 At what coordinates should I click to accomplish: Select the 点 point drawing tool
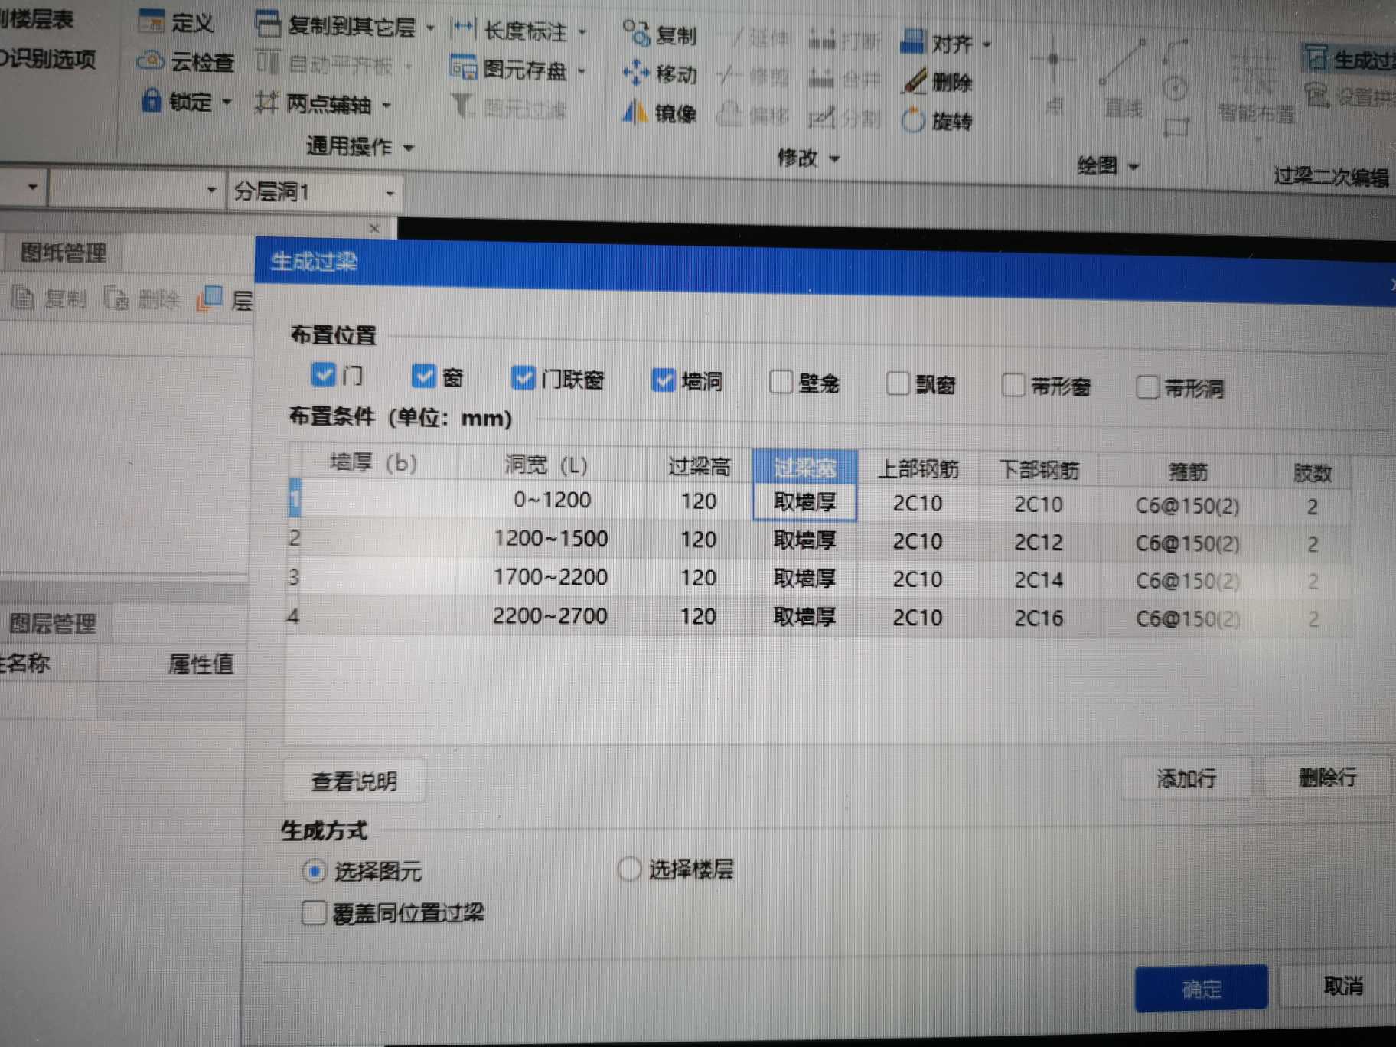tap(1054, 77)
